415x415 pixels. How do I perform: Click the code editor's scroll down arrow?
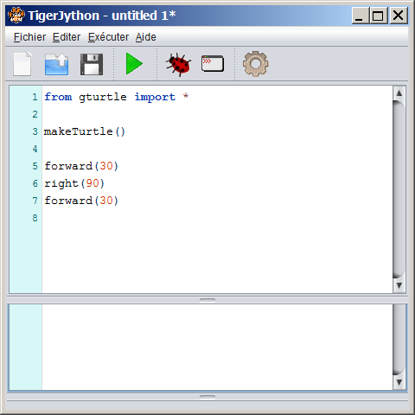click(x=399, y=285)
